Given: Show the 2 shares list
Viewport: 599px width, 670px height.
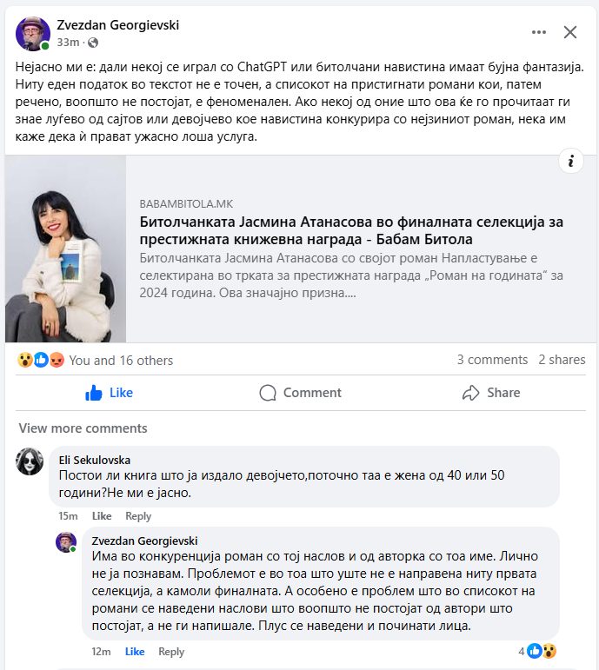Looking at the screenshot, I should (x=562, y=360).
